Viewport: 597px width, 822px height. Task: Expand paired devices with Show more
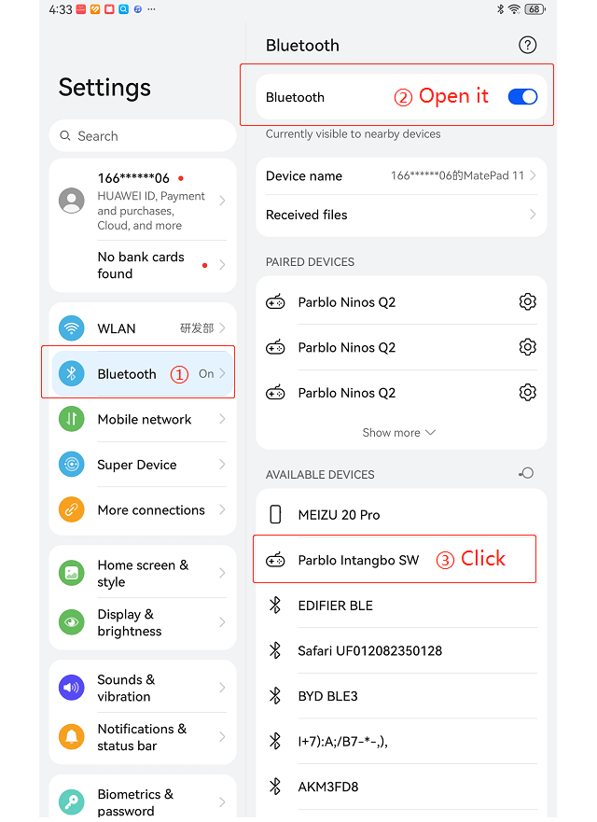click(399, 433)
